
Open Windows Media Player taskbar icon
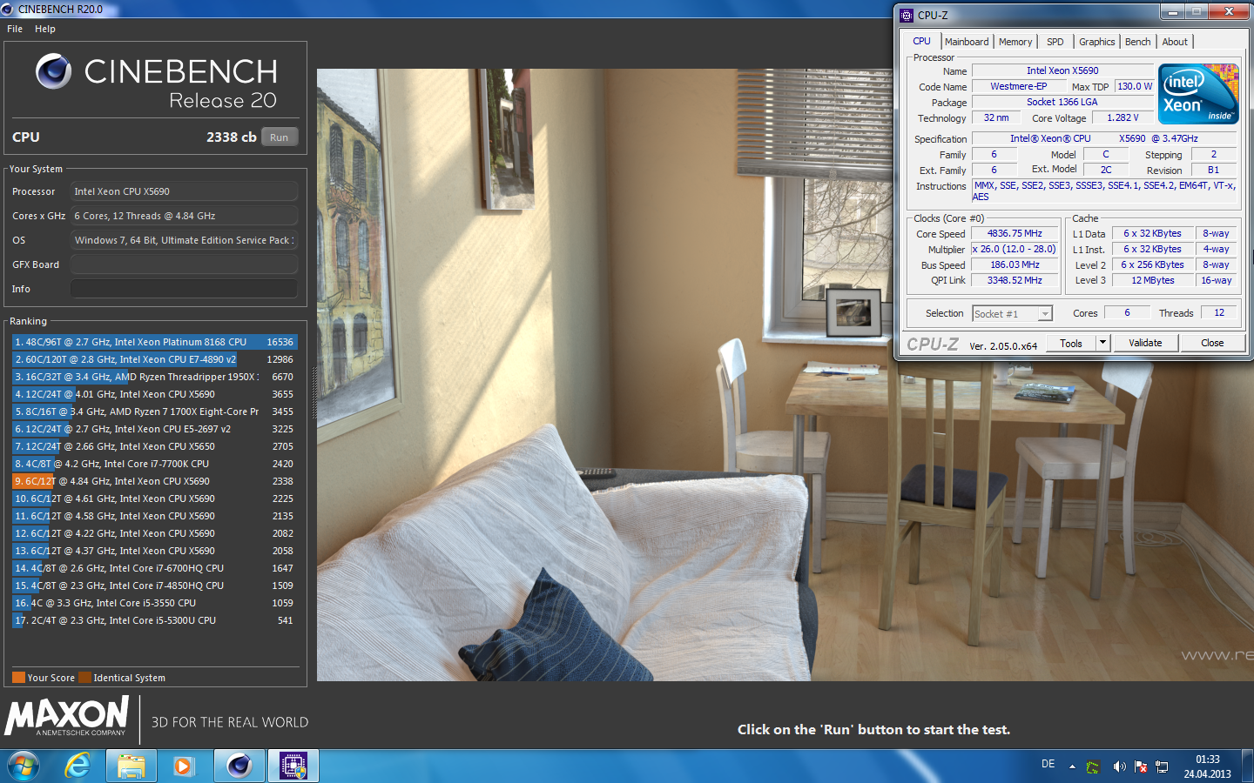tap(183, 766)
